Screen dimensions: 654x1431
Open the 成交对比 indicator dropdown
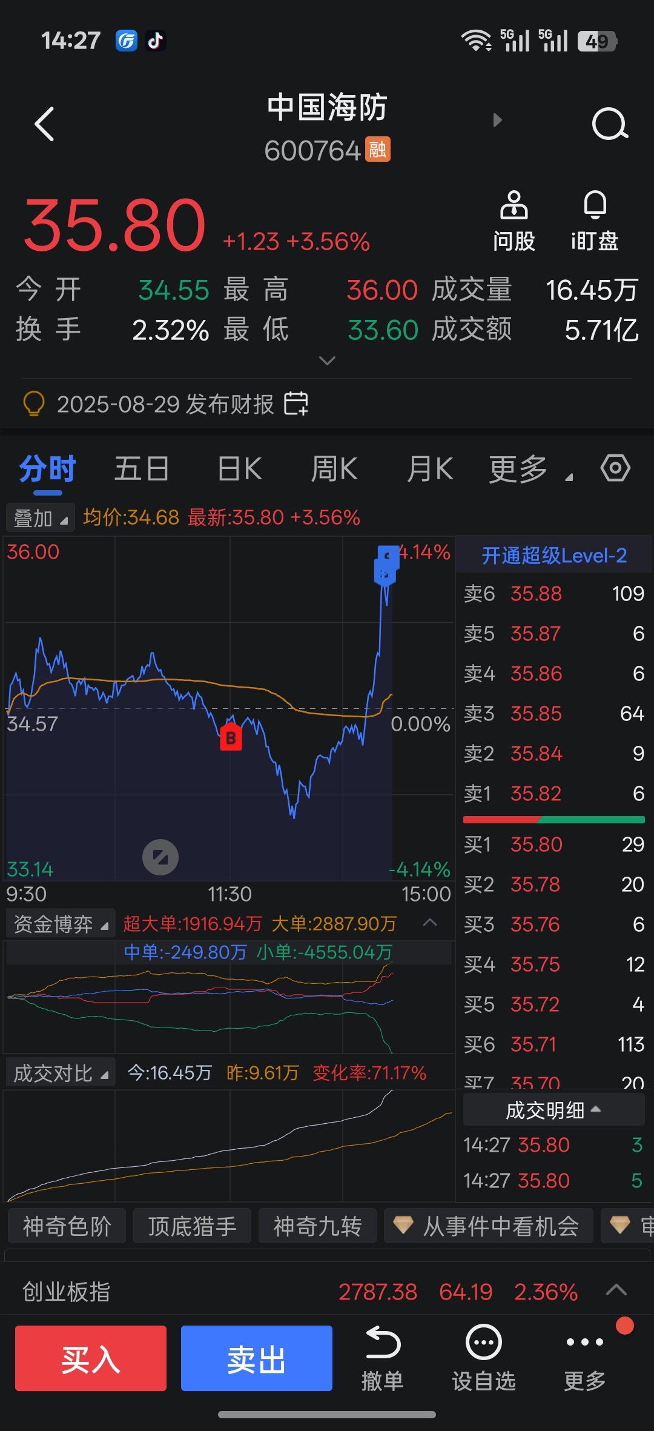tap(61, 1073)
